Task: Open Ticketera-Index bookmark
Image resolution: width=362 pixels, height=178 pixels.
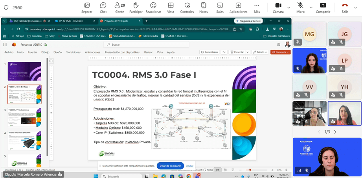Action: coord(149,36)
